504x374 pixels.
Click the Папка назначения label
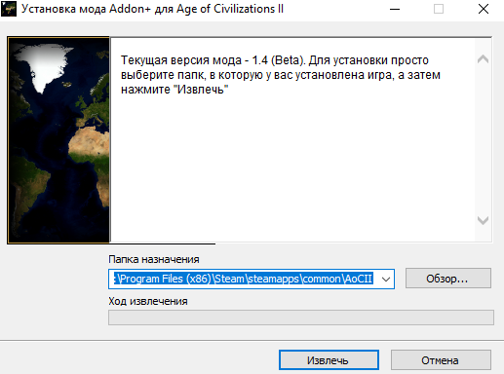(x=154, y=259)
